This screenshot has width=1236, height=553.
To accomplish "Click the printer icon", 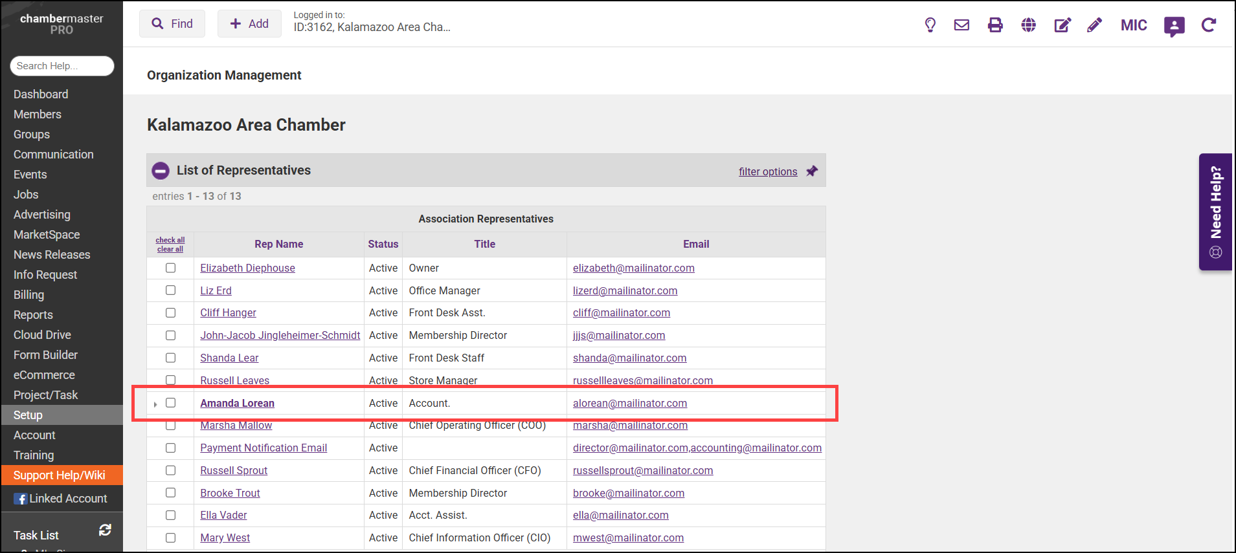I will click(995, 25).
